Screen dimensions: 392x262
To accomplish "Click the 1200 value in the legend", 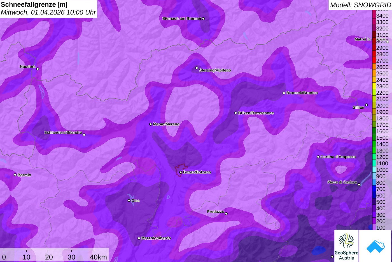I will click(x=382, y=157).
